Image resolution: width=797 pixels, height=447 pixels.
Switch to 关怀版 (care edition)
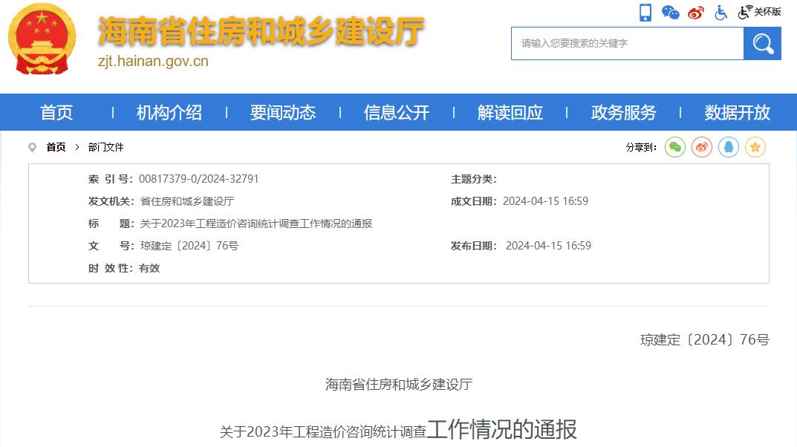pyautogui.click(x=758, y=12)
